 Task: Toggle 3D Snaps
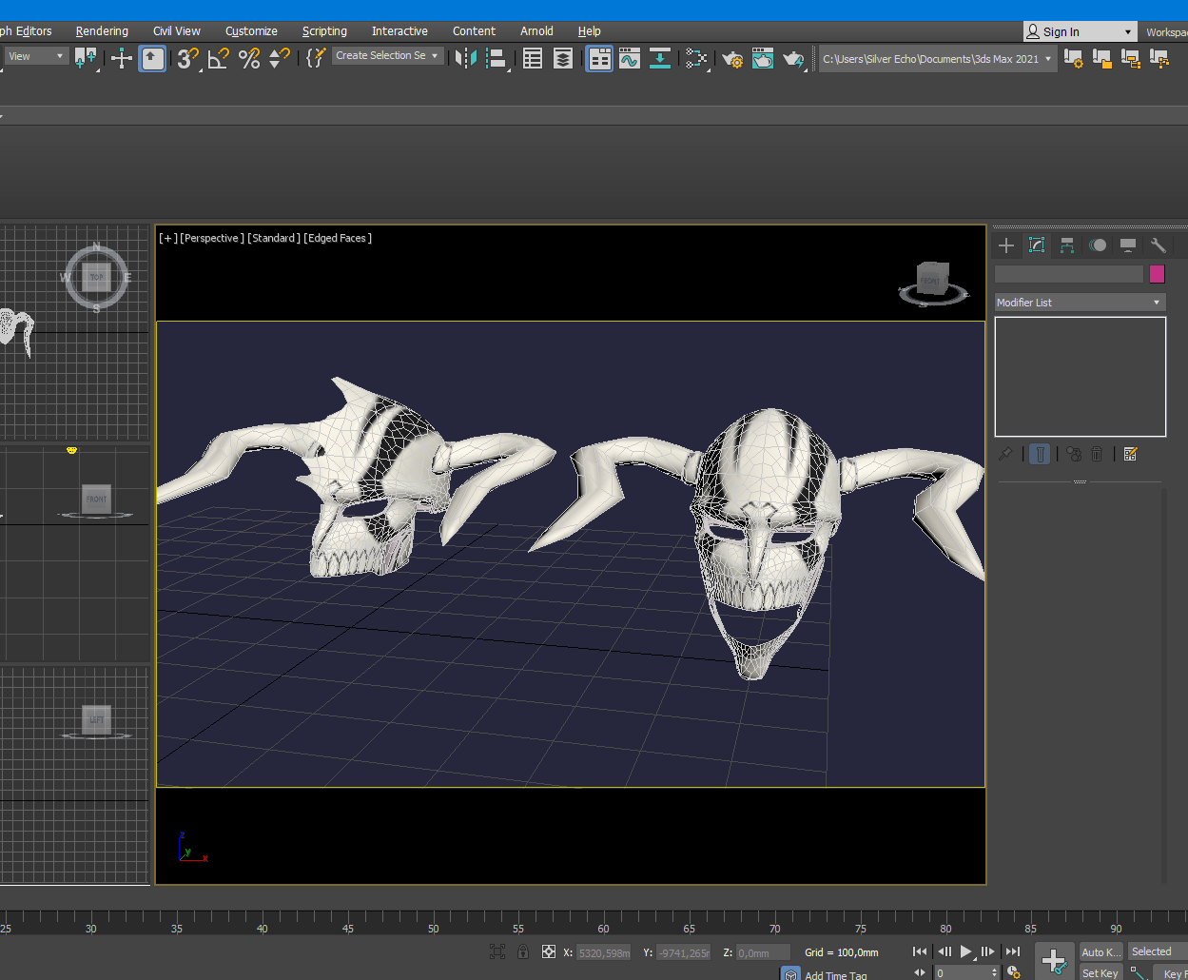tap(187, 58)
